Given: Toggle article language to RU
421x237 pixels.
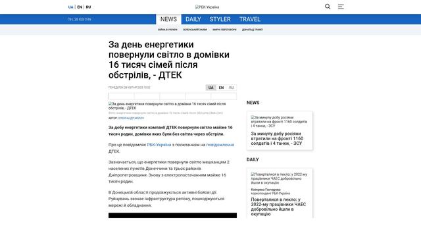Looking at the screenshot, I should (x=232, y=88).
